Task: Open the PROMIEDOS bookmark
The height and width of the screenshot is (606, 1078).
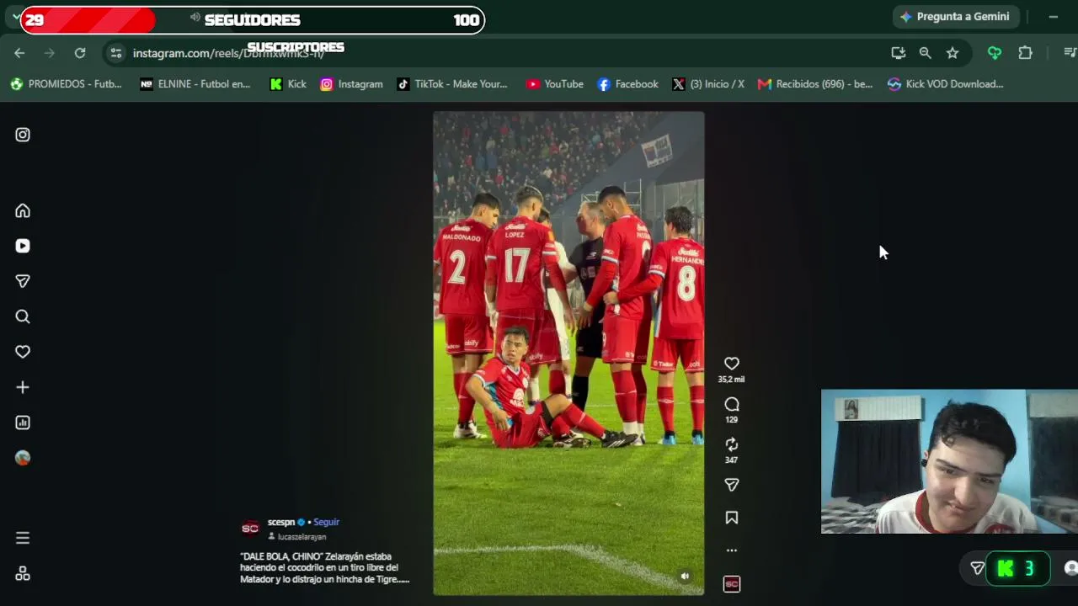Action: tap(66, 84)
